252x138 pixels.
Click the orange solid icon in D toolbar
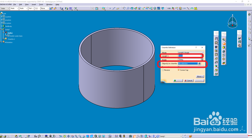pyautogui.click(x=224, y=43)
